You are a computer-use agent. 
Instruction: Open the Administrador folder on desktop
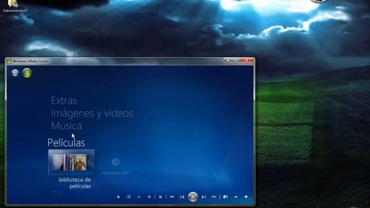point(13,6)
